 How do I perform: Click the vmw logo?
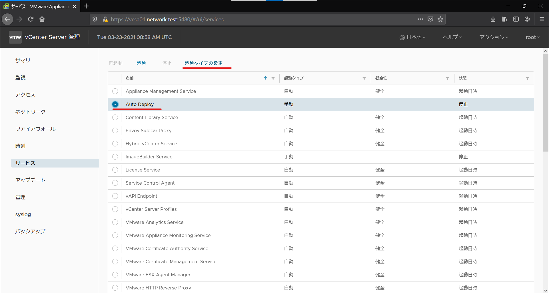click(15, 37)
